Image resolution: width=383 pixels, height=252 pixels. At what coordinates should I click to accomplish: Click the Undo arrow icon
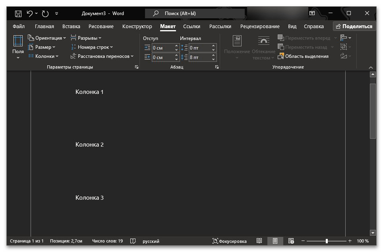[x=30, y=13]
